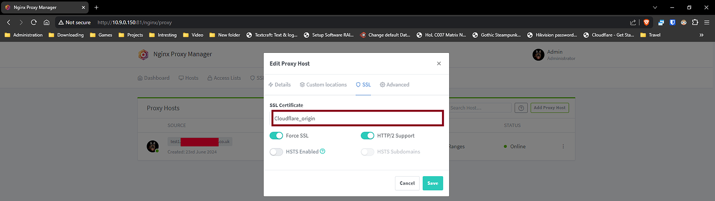Open Brave Shields lion icon
This screenshot has width=715, height=201.
click(647, 22)
